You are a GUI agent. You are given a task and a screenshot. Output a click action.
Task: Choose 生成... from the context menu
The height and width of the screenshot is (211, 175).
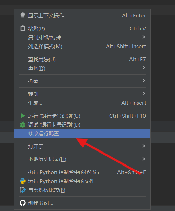[x=82, y=103]
